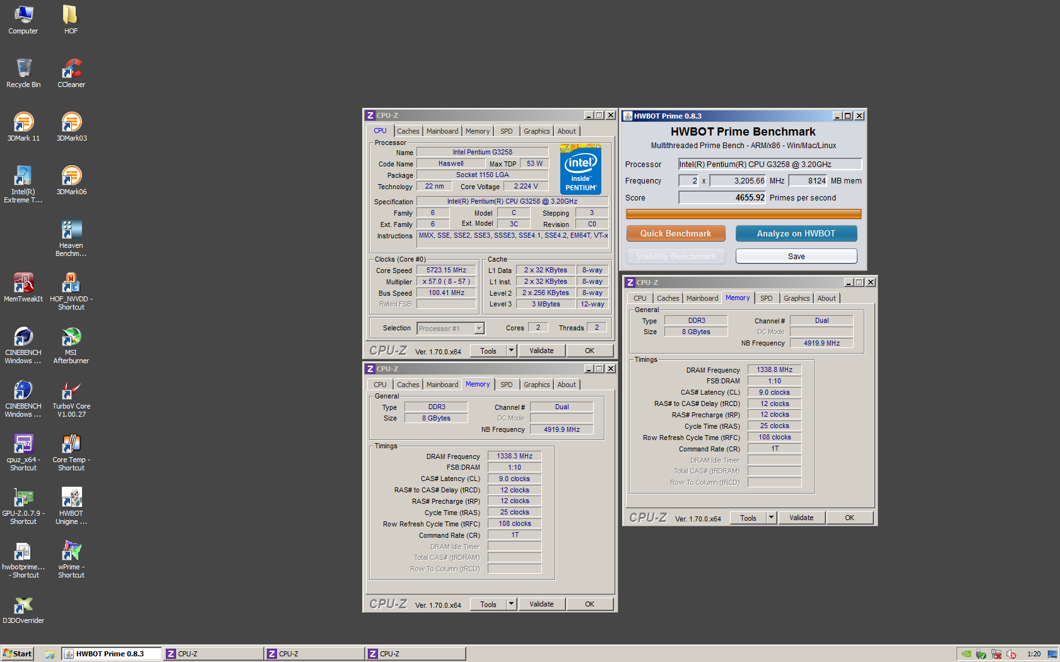
Task: Open the HOF folder icon
Action: (x=71, y=20)
